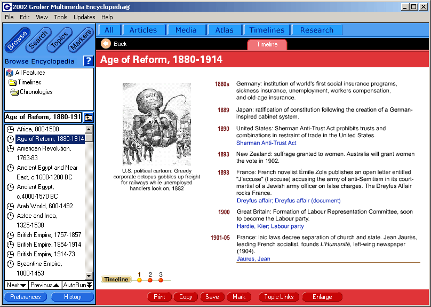Click the Enlarge button
431x307 pixels.
click(x=322, y=297)
